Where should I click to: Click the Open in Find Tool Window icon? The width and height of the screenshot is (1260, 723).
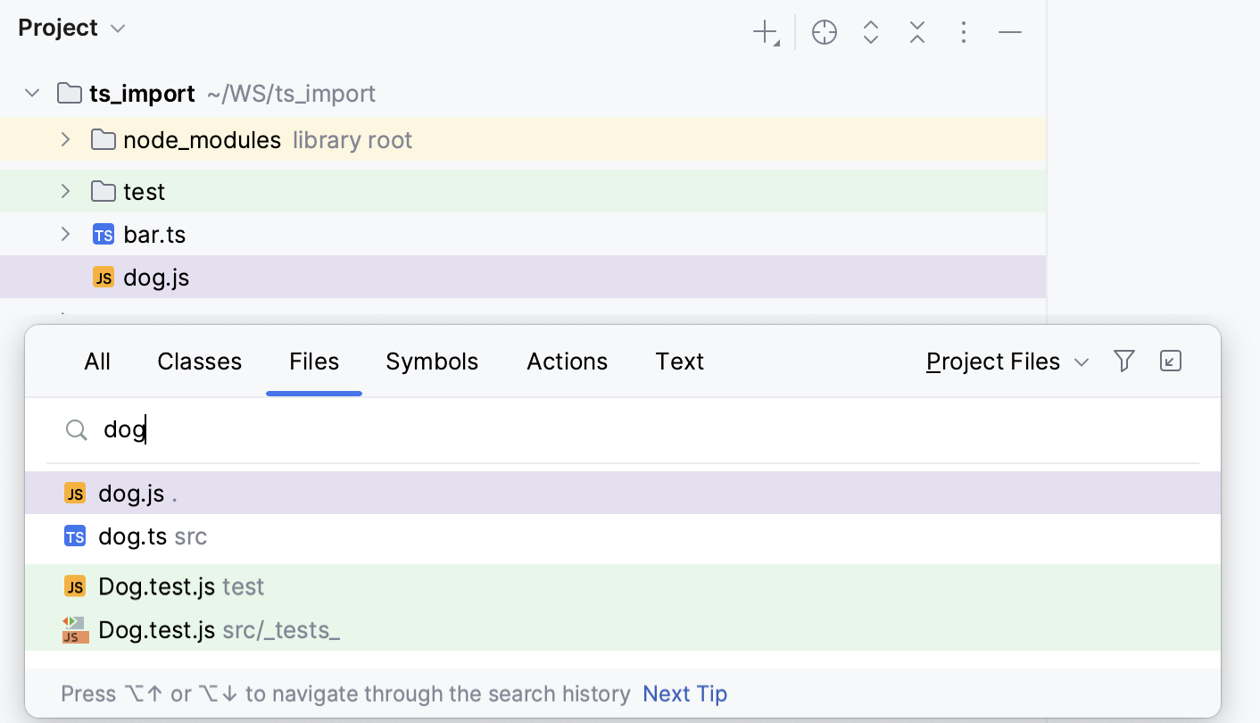click(x=1170, y=361)
